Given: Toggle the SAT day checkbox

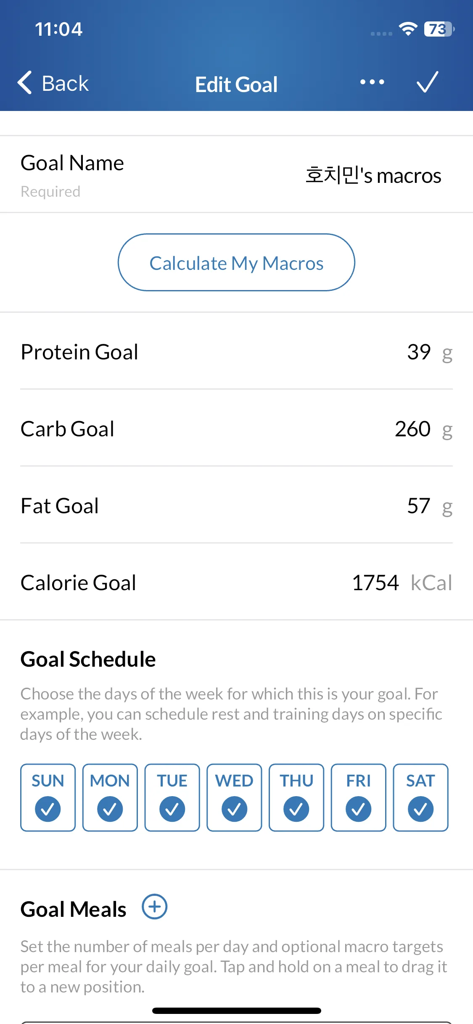Looking at the screenshot, I should 420,797.
